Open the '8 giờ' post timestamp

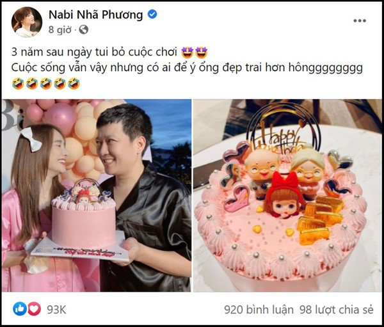[x=60, y=29]
